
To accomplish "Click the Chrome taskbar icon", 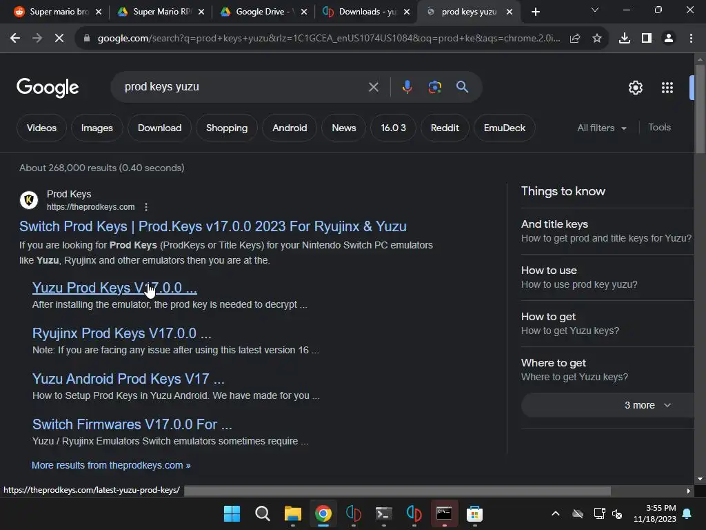I will [323, 513].
